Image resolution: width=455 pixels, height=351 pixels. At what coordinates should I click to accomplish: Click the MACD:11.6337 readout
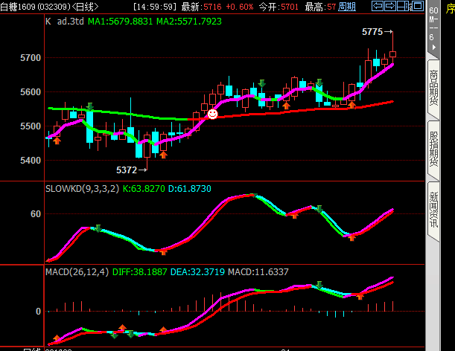258,272
